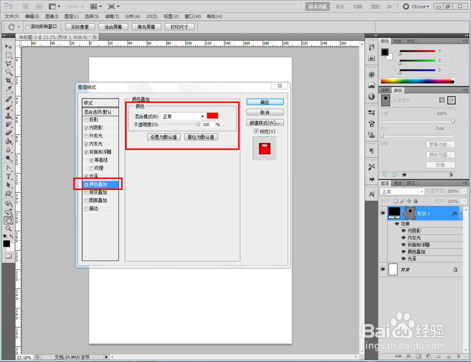The image size is (471, 362).
Task: Select the Clone Stamp tool
Action: (x=8, y=116)
